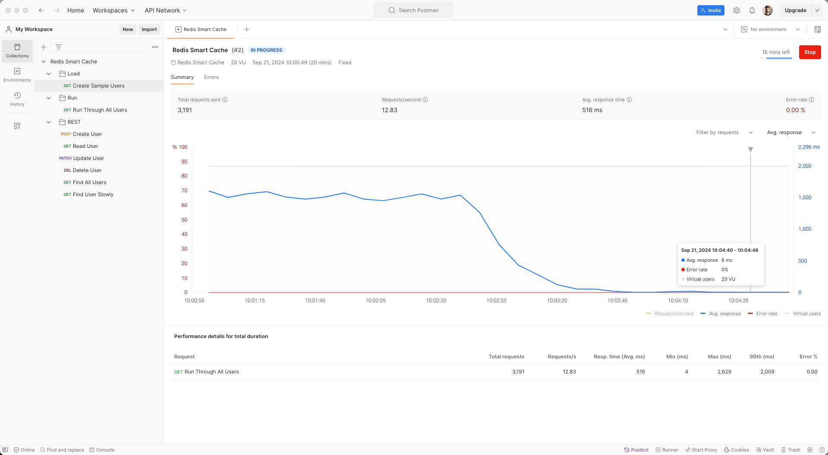The width and height of the screenshot is (828, 455).
Task: Toggle the Avg. response legend series
Action: [x=721, y=314]
